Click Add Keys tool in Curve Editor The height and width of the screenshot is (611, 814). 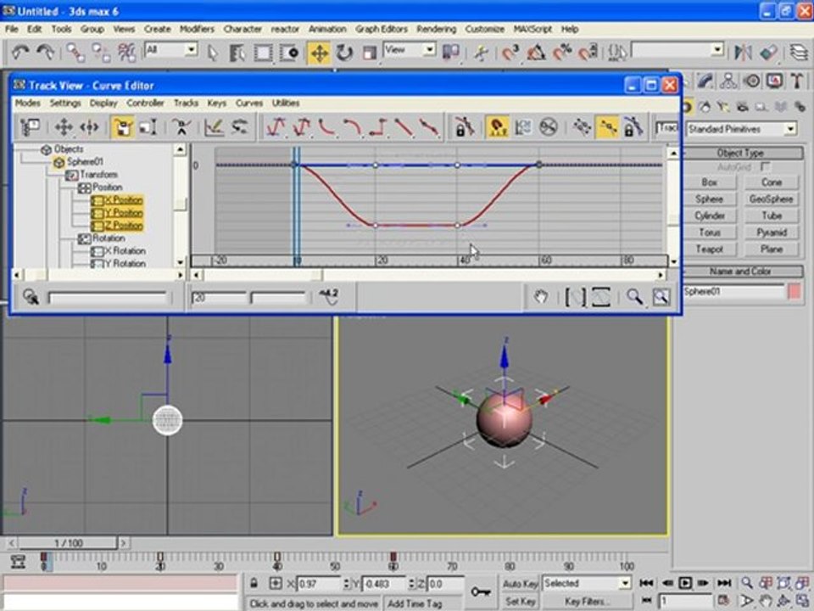(181, 126)
